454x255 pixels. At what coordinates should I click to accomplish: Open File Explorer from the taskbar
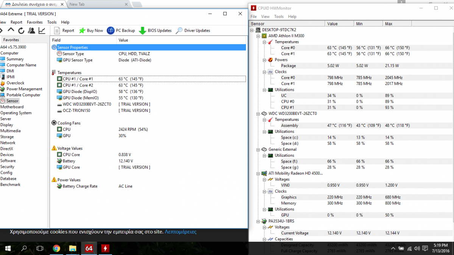pos(73,248)
